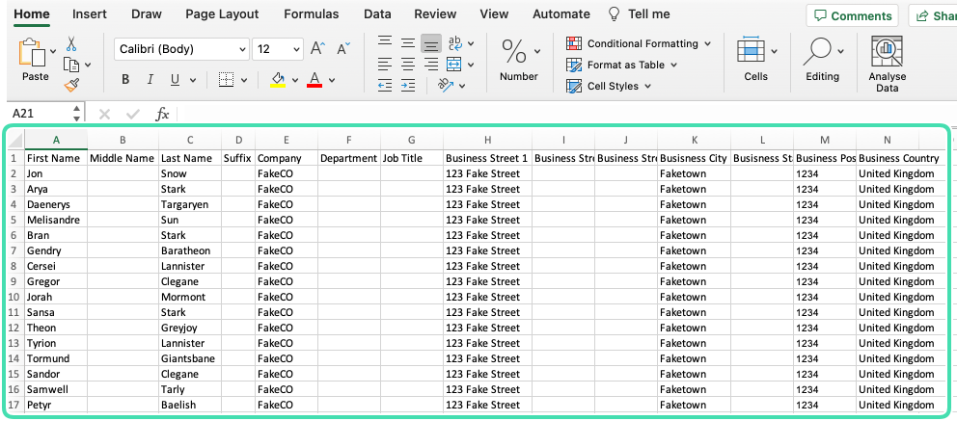Increase cell indent
This screenshot has width=957, height=421.
click(408, 86)
